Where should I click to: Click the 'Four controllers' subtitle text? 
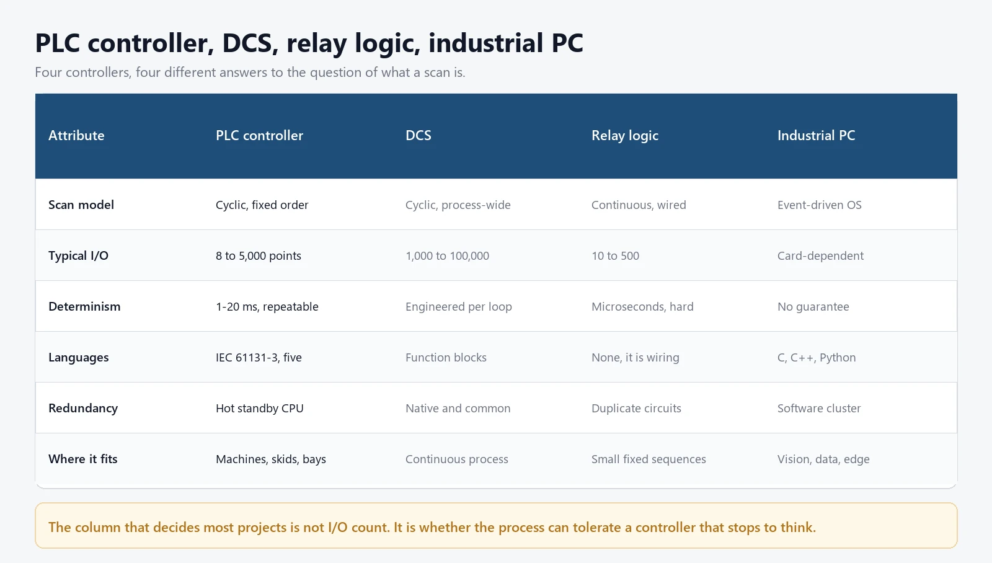pyautogui.click(x=250, y=73)
